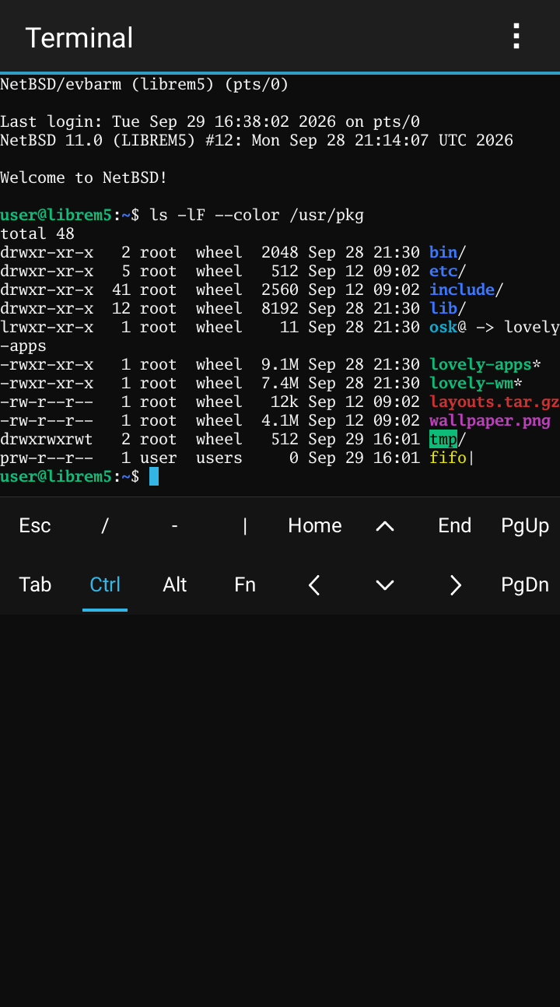The width and height of the screenshot is (560, 1007).
Task: Click the 'total 48' line
Action: 37,233
